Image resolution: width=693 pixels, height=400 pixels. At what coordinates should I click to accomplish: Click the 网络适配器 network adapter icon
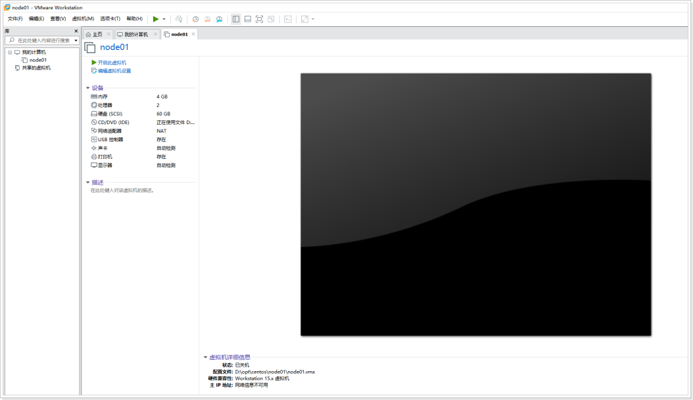pos(94,131)
